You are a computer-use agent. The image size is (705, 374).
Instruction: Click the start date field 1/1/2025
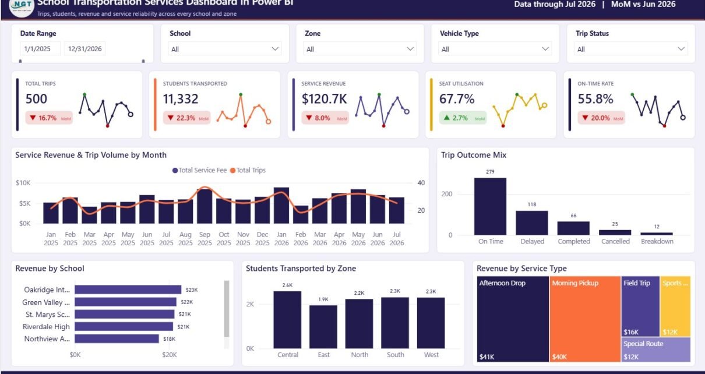40,49
